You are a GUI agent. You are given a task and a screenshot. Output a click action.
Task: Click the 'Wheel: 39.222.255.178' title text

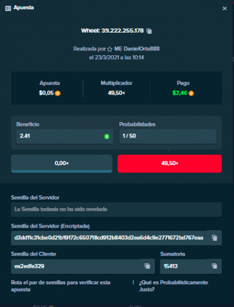112,31
